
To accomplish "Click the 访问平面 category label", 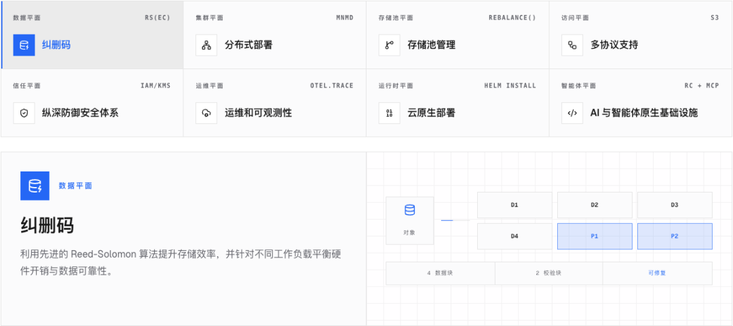I will [x=575, y=18].
